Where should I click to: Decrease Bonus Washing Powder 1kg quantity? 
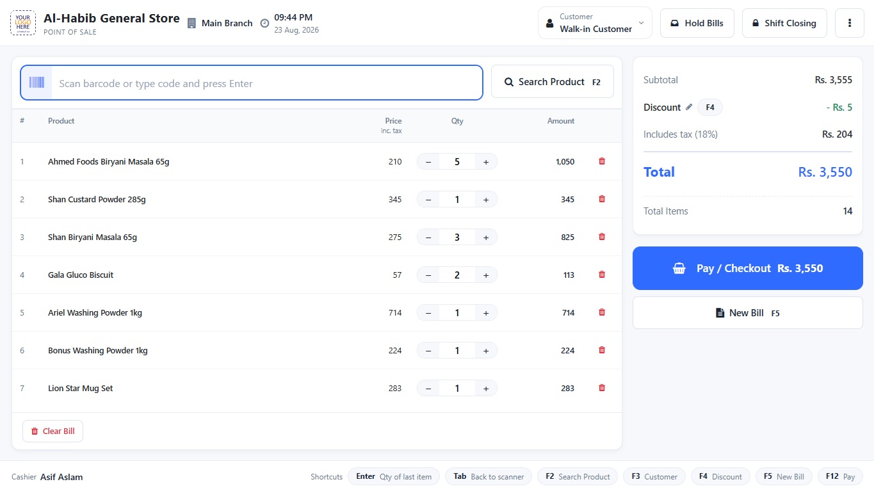click(428, 351)
